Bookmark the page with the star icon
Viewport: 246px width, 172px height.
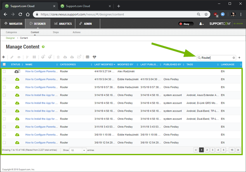(206, 14)
